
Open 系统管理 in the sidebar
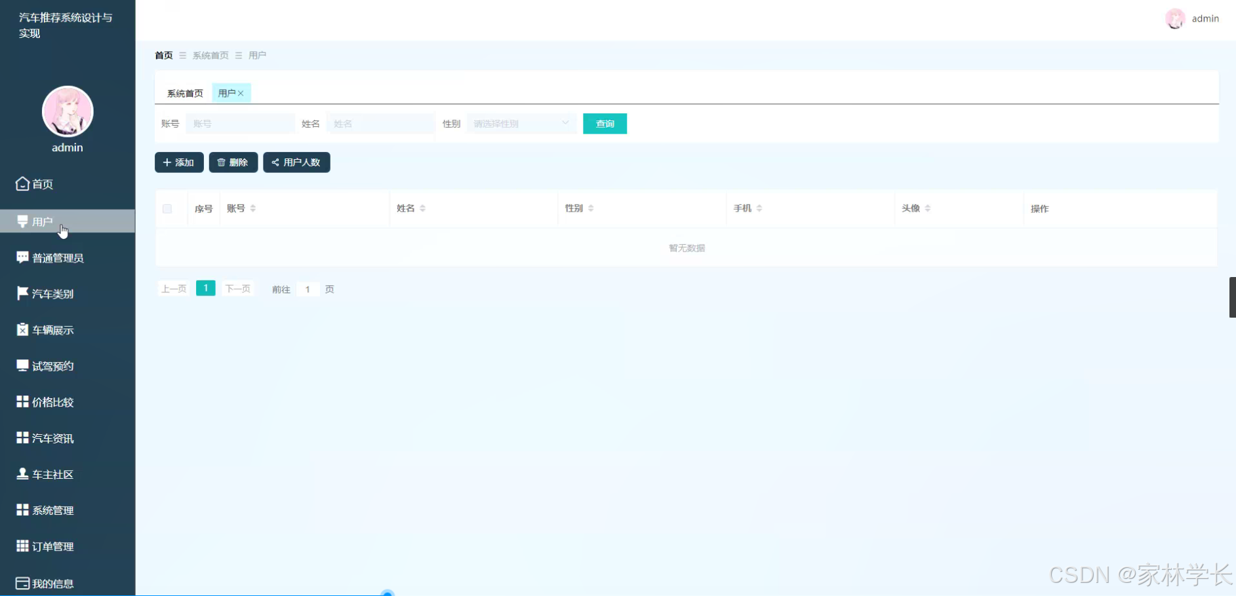click(52, 510)
